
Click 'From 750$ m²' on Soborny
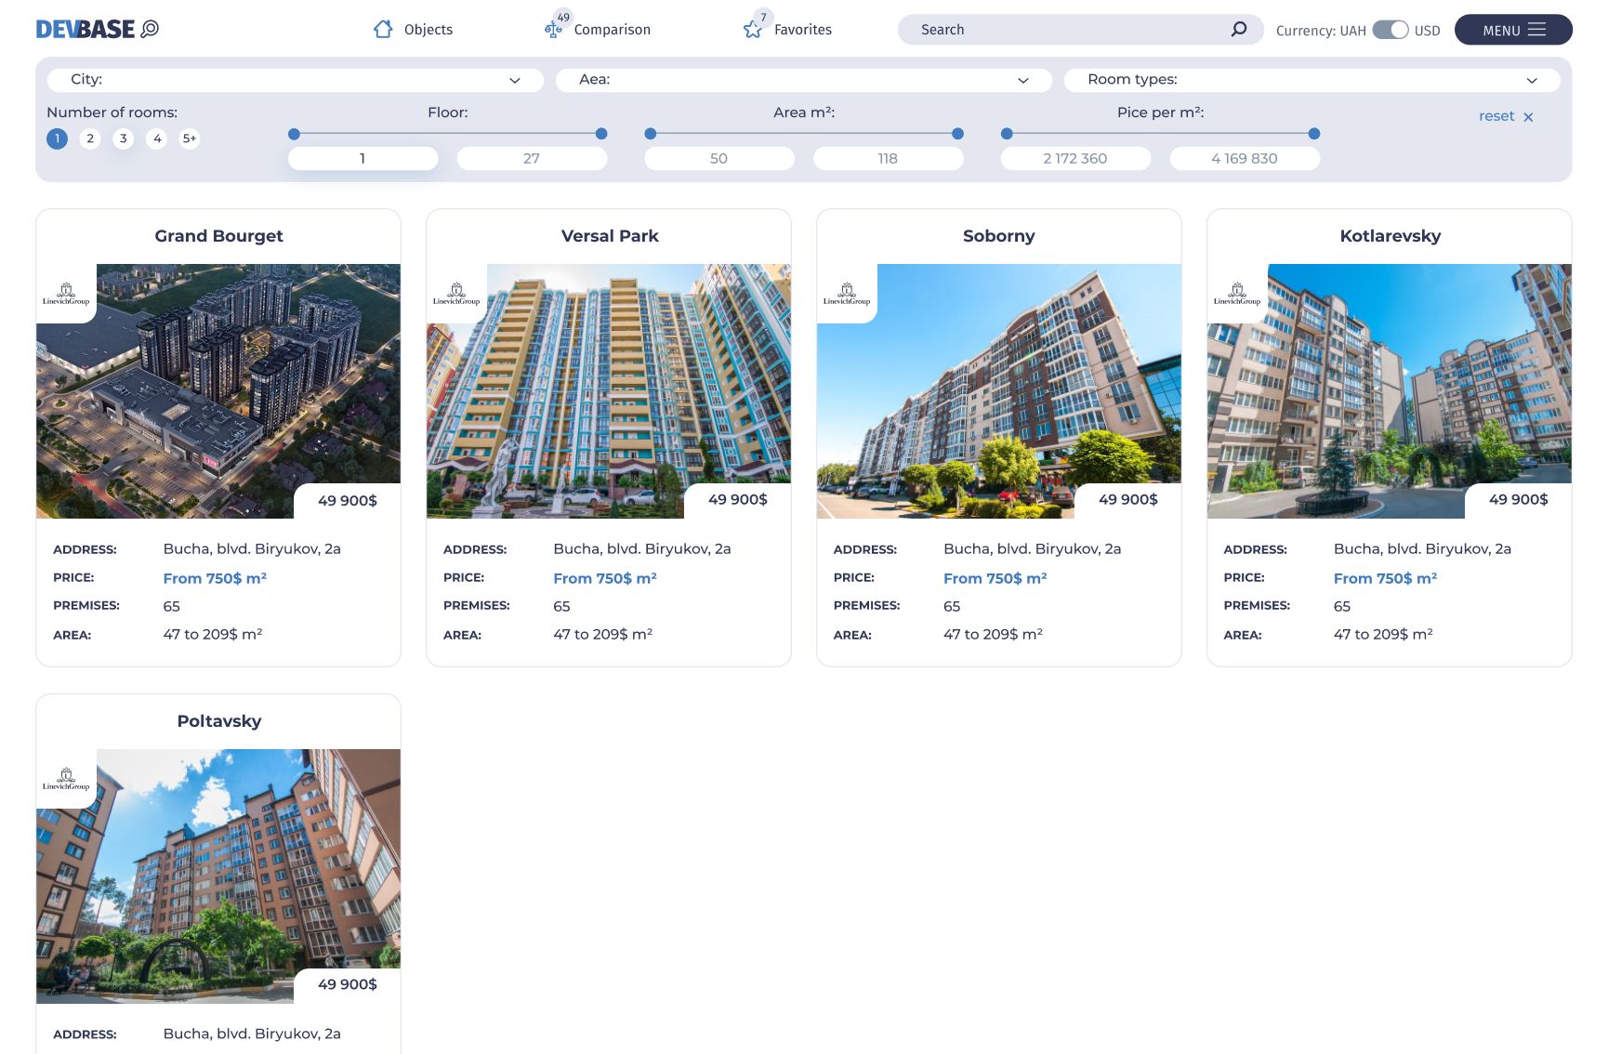point(995,578)
